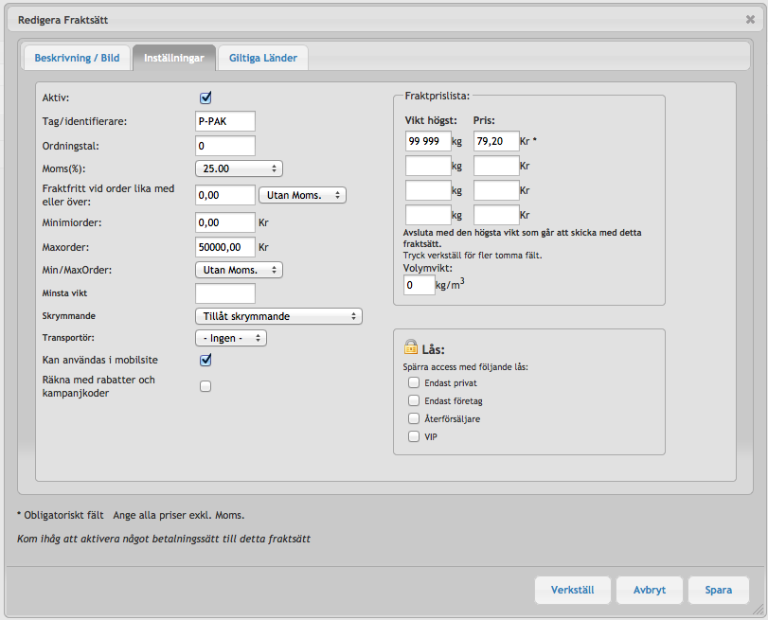Image resolution: width=768 pixels, height=620 pixels.
Task: Open the Skrymmande dropdown
Action: click(x=278, y=316)
